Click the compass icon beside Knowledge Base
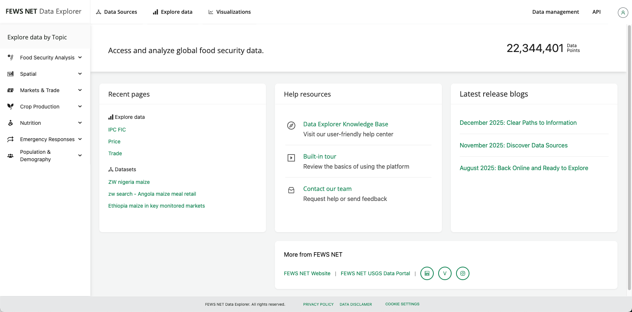 tap(291, 126)
